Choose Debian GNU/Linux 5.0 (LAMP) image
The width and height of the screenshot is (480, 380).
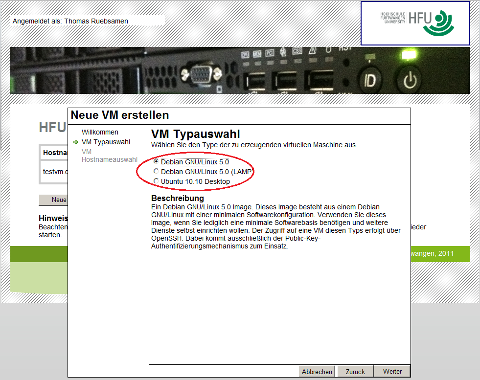pyautogui.click(x=156, y=171)
